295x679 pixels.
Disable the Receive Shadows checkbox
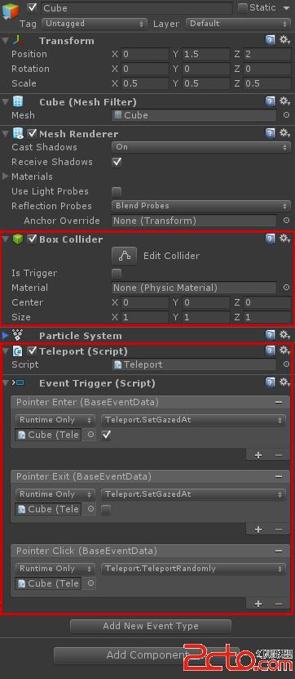[x=117, y=162]
